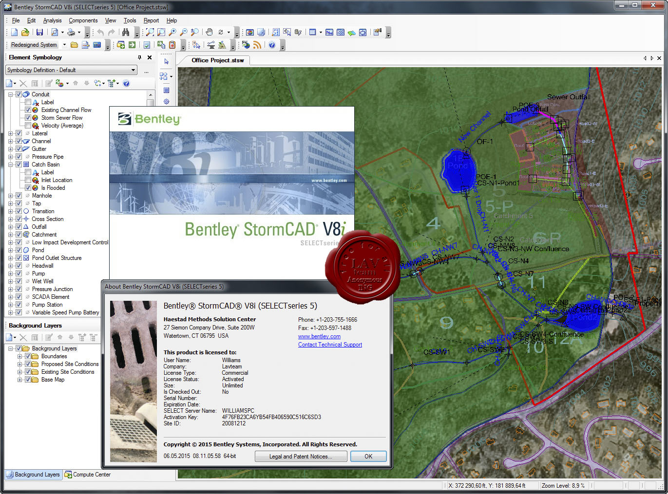This screenshot has height=494, width=668.
Task: Click OK in the About dialog
Action: pyautogui.click(x=368, y=457)
